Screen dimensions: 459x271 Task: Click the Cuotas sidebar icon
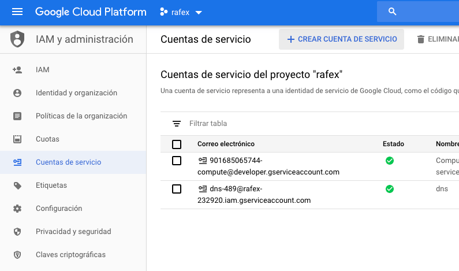click(17, 139)
